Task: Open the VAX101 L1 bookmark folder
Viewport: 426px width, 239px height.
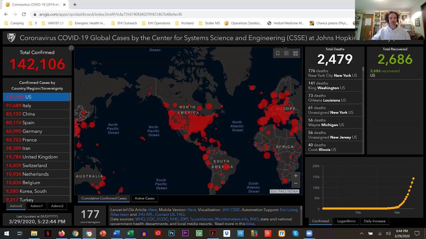Action: 53,23
